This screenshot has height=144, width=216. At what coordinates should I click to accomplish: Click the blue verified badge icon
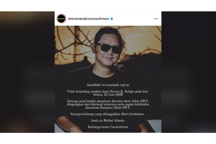click(112, 19)
